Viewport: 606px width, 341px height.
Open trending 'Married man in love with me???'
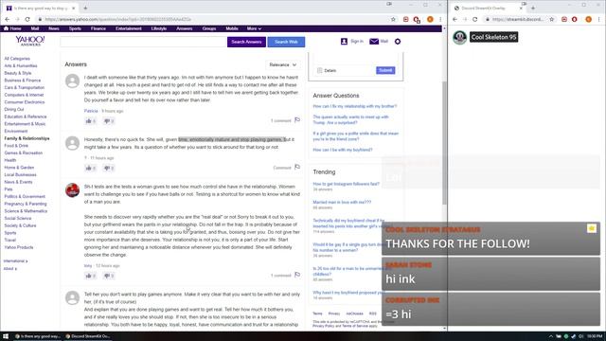(342, 202)
